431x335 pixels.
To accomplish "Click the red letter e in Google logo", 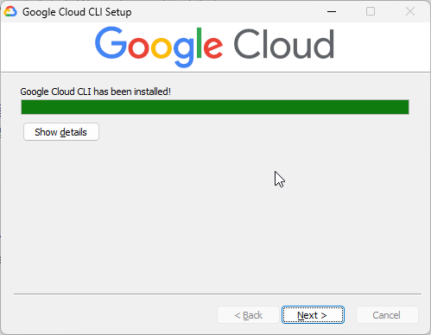I will pos(213,47).
